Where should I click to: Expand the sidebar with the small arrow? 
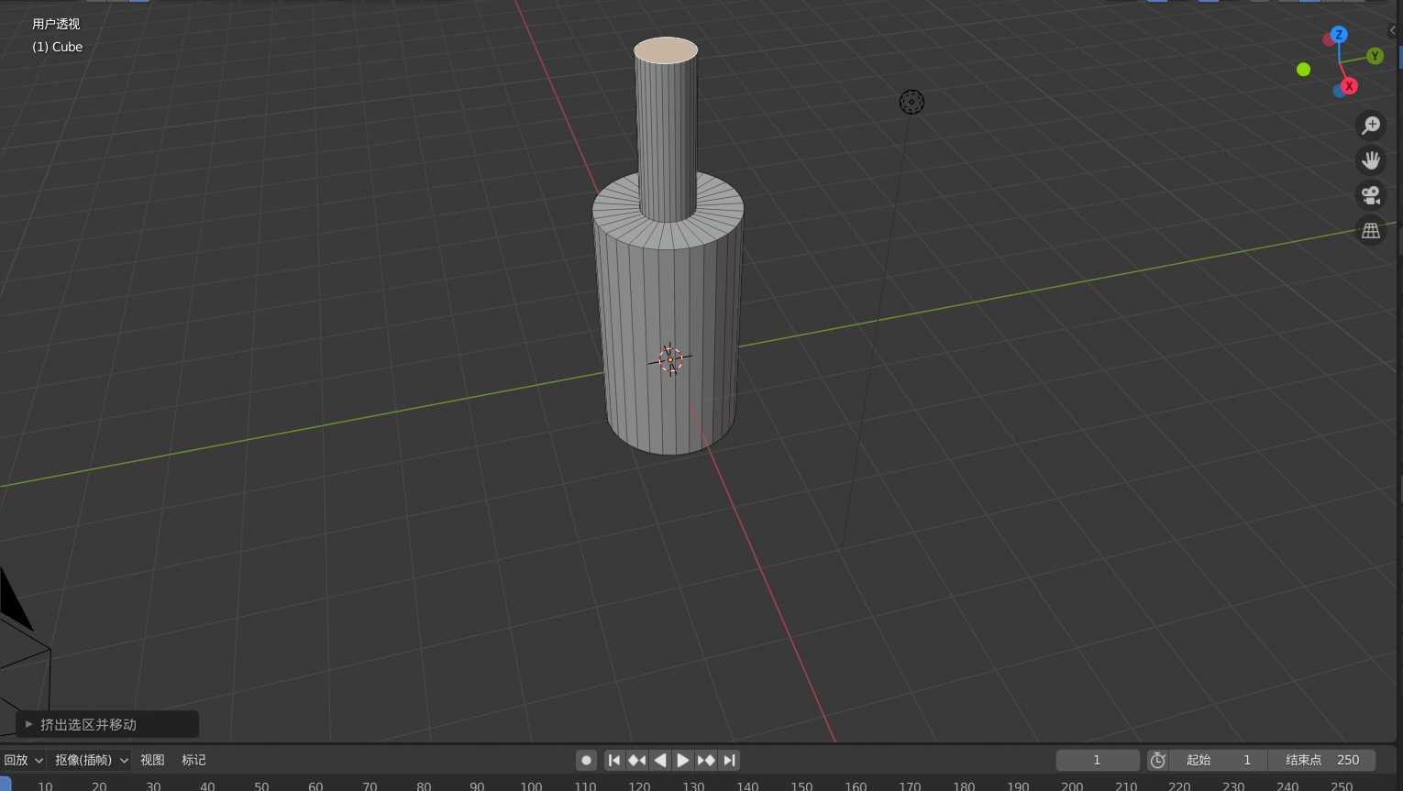click(x=1393, y=30)
